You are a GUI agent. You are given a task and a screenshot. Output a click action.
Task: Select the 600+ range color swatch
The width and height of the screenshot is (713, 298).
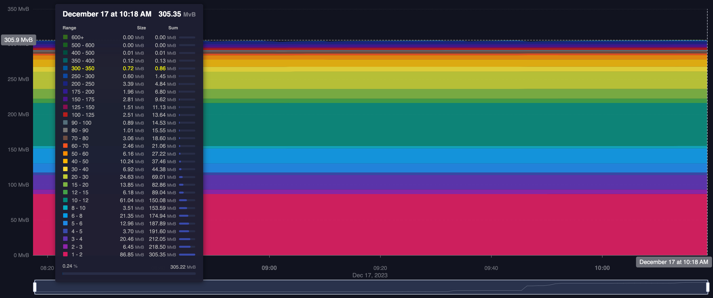65,37
